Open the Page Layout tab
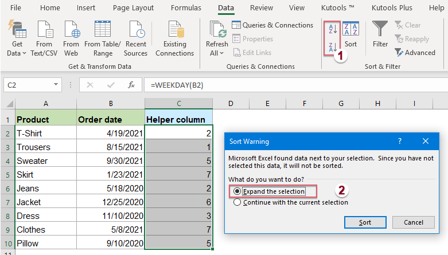The image size is (448, 255). click(x=133, y=8)
